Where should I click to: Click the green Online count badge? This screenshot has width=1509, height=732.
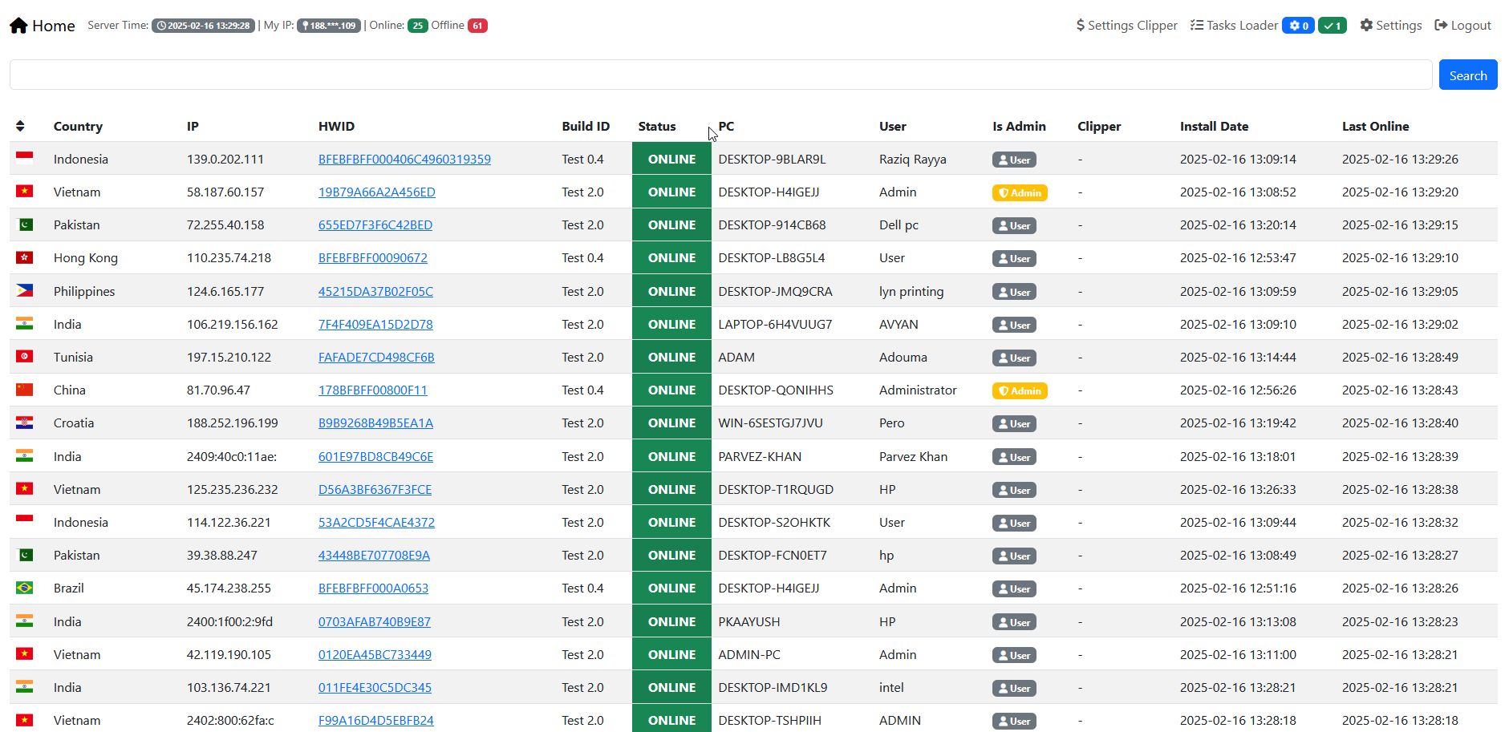[x=417, y=26]
